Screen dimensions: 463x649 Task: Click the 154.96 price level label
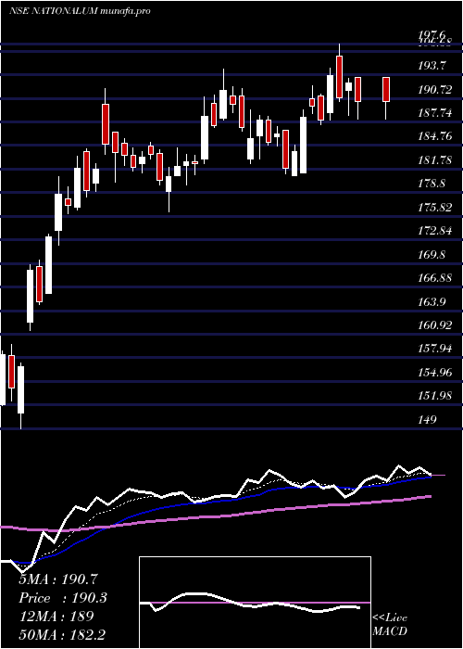435,373
